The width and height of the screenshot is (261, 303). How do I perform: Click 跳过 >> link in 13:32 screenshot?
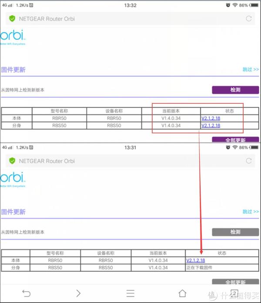[x=251, y=69]
